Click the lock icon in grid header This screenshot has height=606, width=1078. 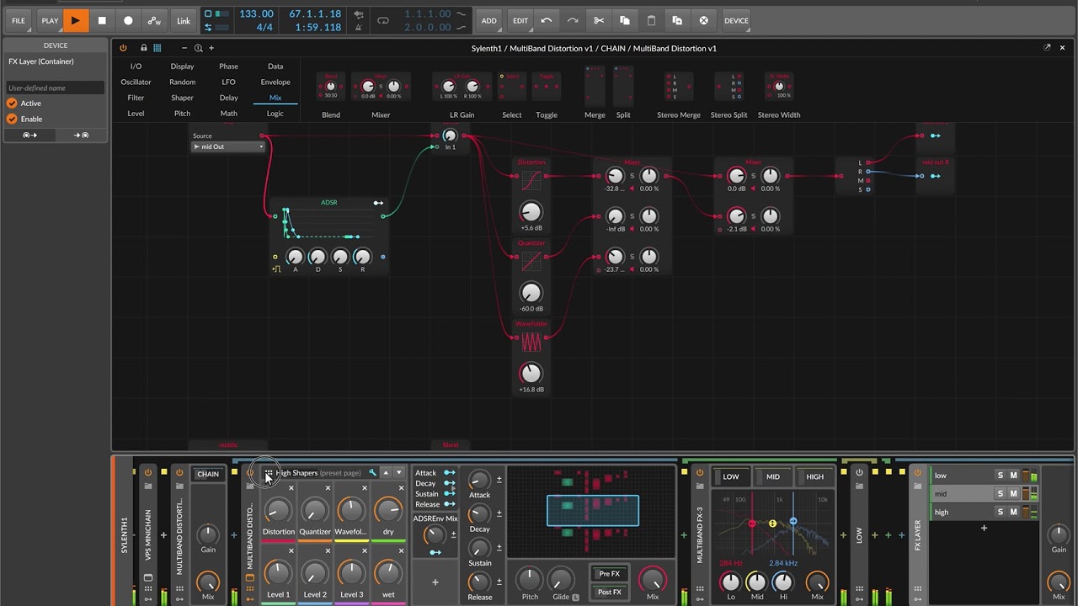[x=143, y=48]
